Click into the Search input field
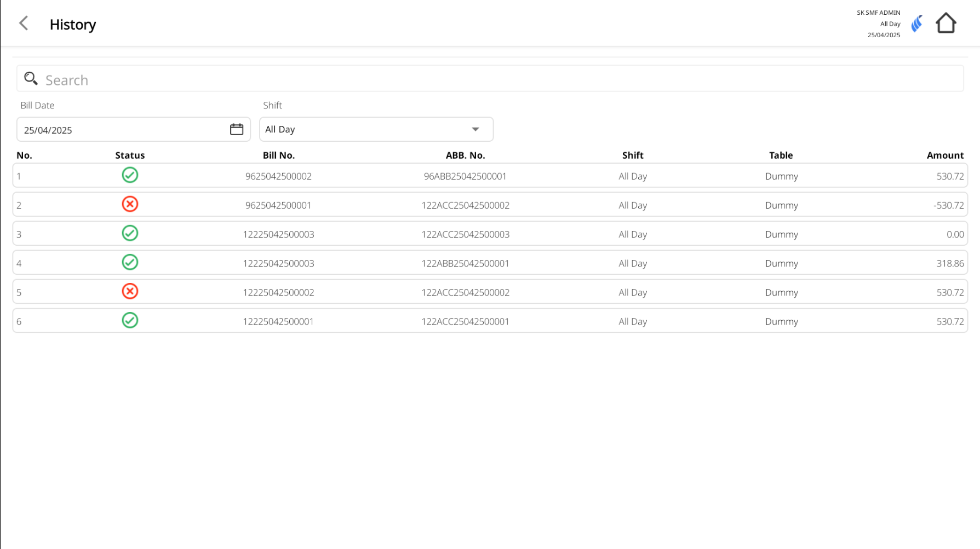Image resolution: width=980 pixels, height=549 pixels. (493, 80)
